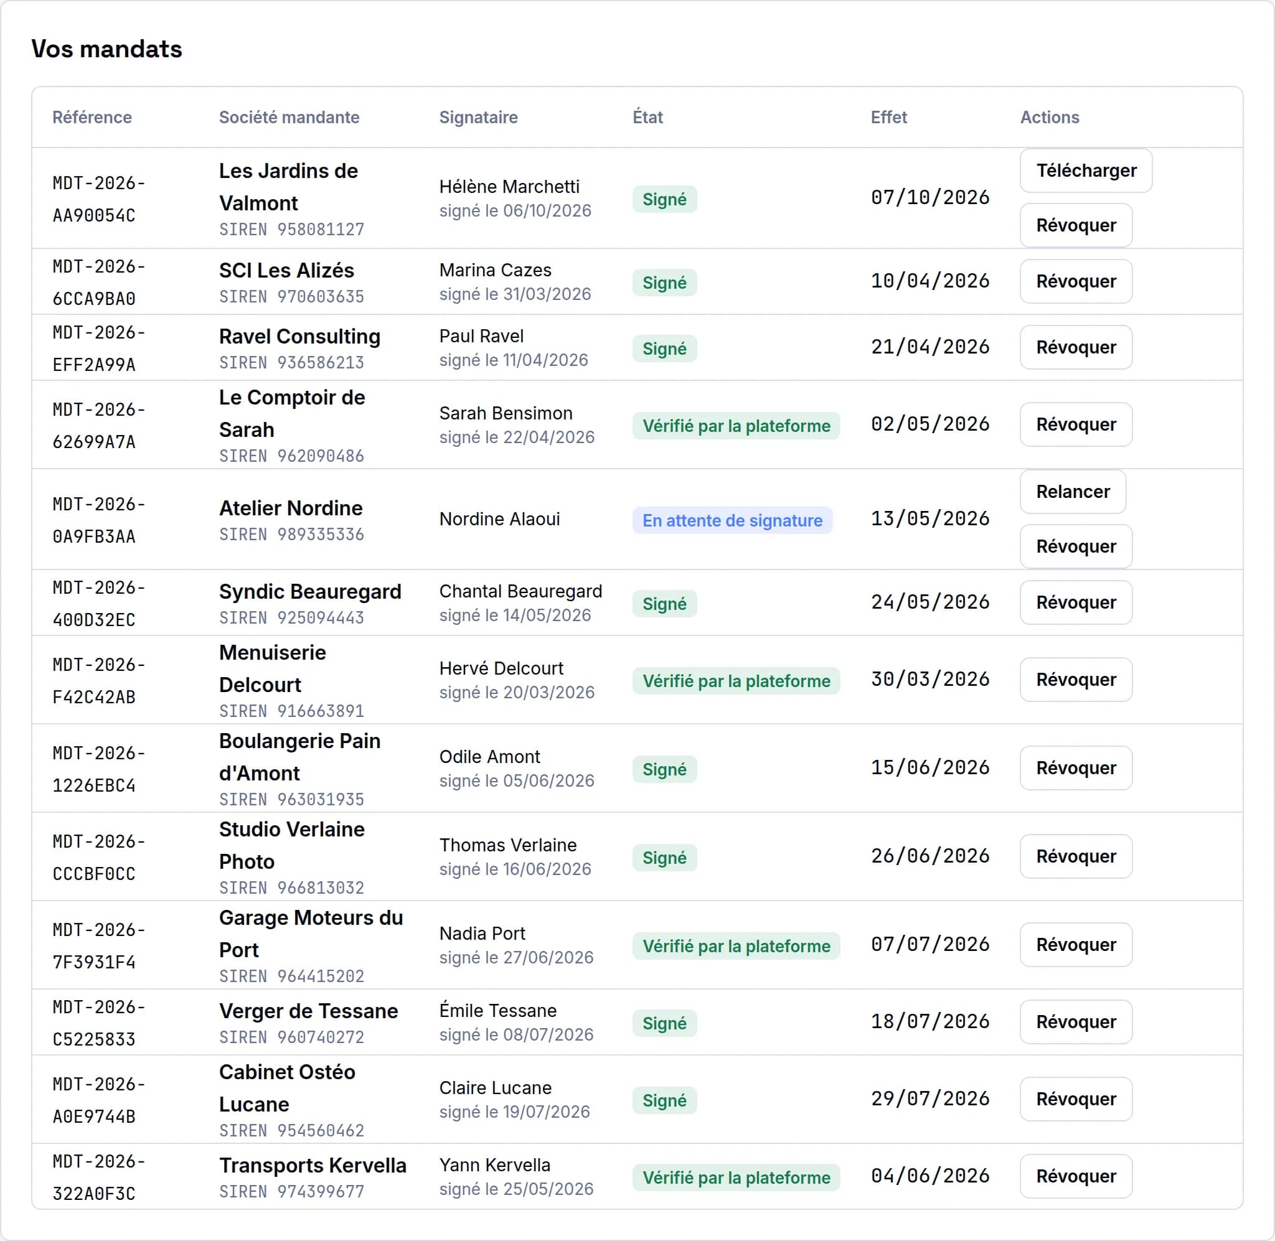This screenshot has height=1241, width=1275.
Task: Select reference MDT-2026-322A0F3C
Action: coord(99,1178)
